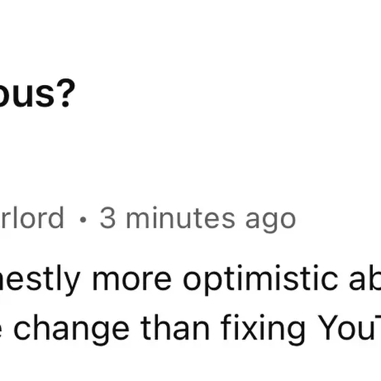Click the first line of the comment text
The image size is (381, 381).
[190, 280]
